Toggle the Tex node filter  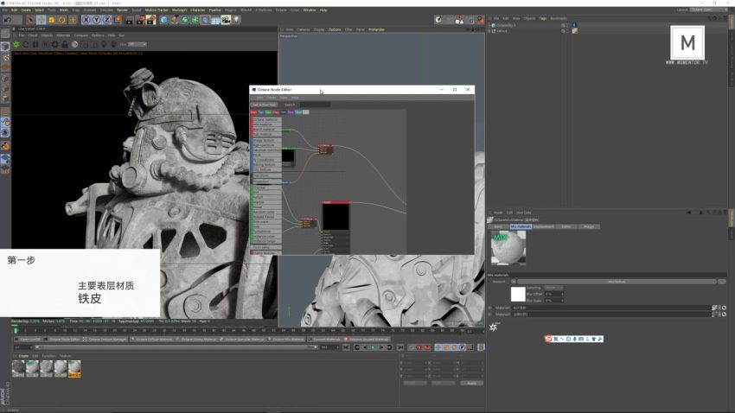click(x=261, y=112)
